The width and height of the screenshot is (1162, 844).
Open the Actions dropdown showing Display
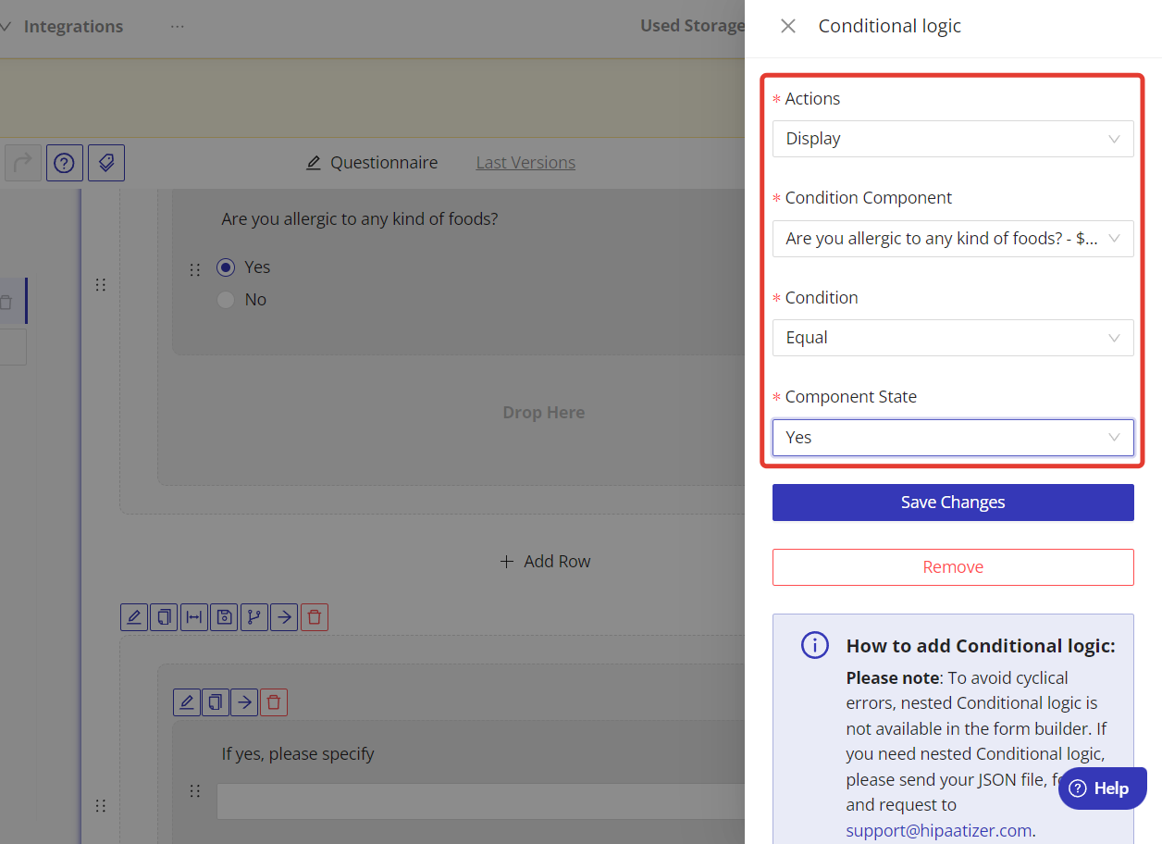[952, 139]
